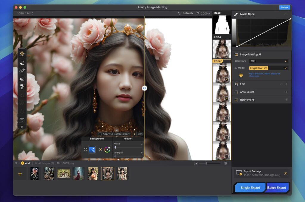Select the bicycle thumbnail

click(x=64, y=174)
